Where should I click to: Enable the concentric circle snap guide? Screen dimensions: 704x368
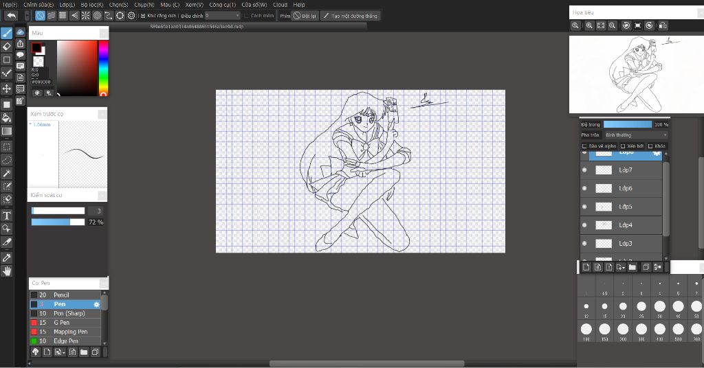97,16
